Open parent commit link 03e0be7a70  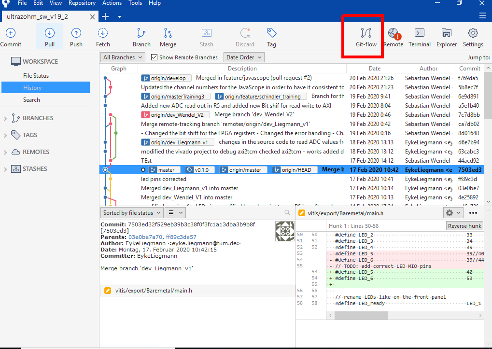146,237
